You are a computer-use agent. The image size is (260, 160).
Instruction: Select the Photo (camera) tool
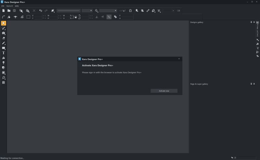pos(4,33)
